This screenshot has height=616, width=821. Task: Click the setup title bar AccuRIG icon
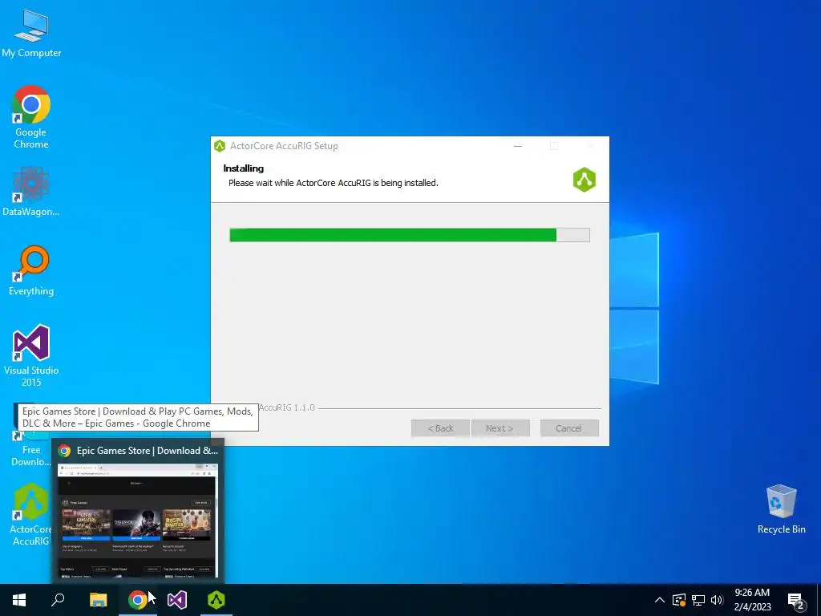(x=220, y=146)
